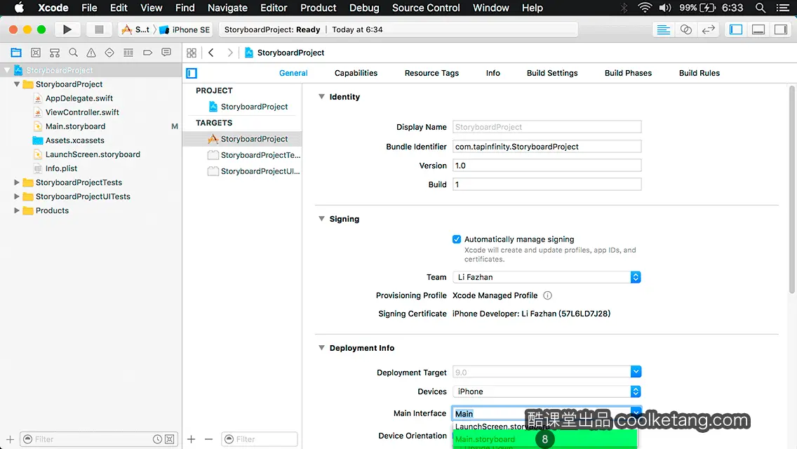
Task: Choose LaunchScreen.storyboard from the interface list
Action: 545,427
